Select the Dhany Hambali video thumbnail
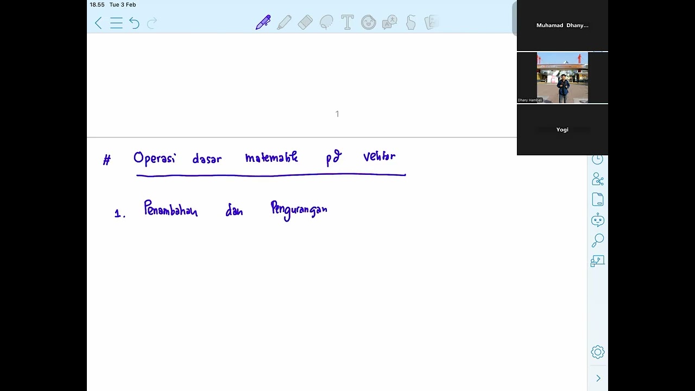Image resolution: width=695 pixels, height=391 pixels. pyautogui.click(x=563, y=78)
